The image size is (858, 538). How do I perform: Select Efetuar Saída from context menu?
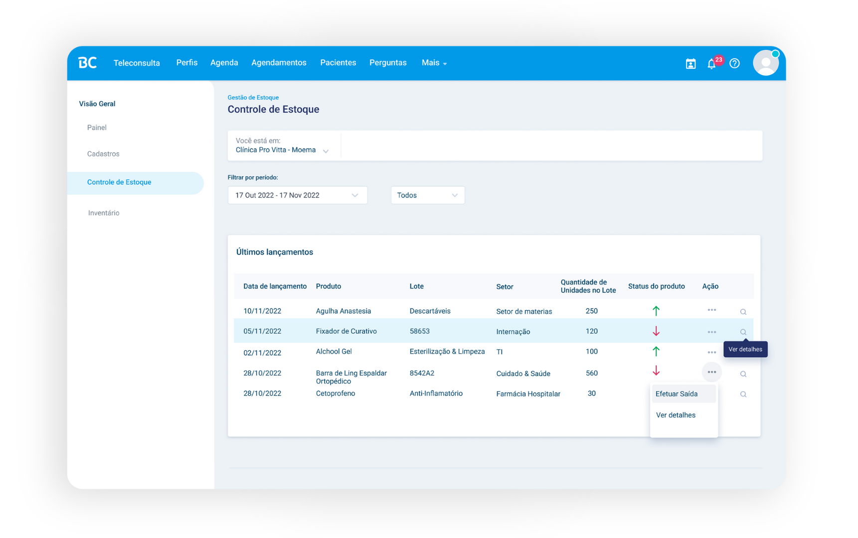(x=677, y=394)
